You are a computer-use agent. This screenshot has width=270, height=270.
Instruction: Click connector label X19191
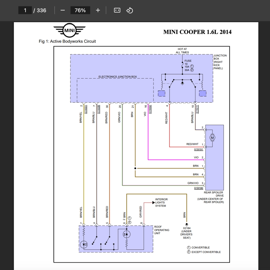coord(198,149)
